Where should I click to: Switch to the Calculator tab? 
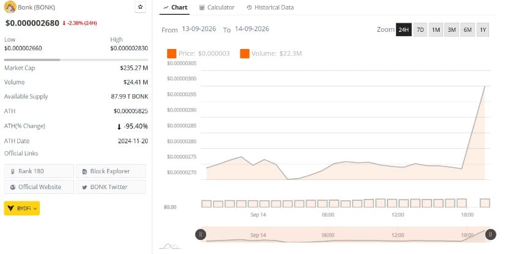217,7
